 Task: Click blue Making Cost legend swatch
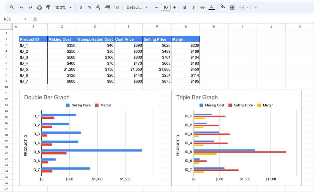(x=201, y=105)
